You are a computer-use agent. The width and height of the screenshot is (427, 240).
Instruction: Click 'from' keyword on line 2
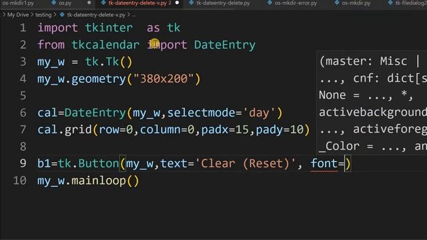pyautogui.click(x=51, y=45)
